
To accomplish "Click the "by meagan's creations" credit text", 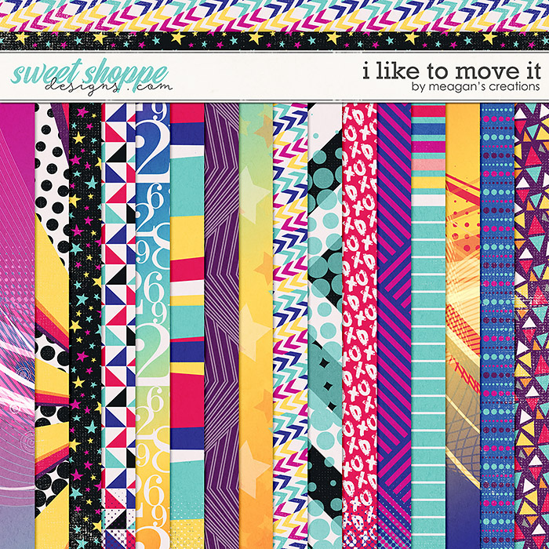I will click(x=476, y=86).
